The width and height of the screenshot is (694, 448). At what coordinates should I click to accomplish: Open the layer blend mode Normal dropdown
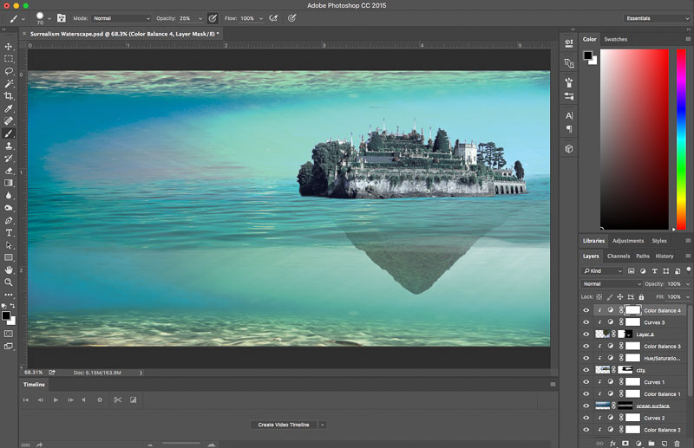pyautogui.click(x=612, y=284)
